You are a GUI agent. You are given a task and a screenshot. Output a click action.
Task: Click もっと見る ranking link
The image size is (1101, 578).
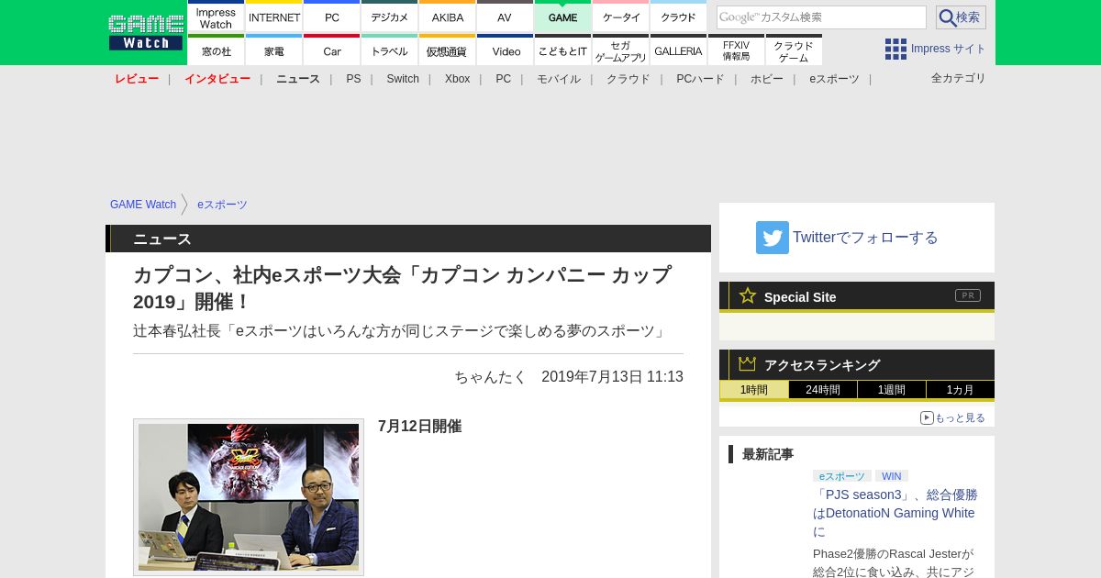(960, 417)
